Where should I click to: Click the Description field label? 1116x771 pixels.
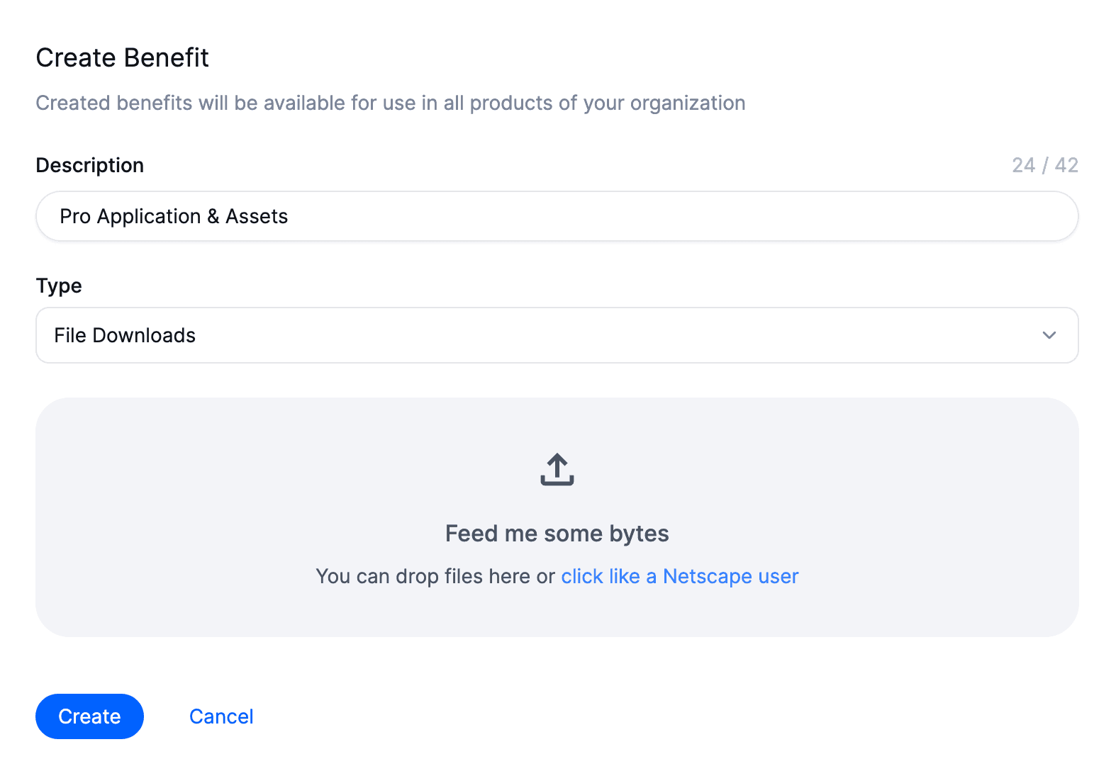click(89, 165)
